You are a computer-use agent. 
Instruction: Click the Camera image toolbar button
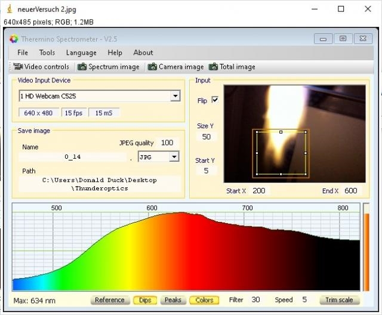[x=176, y=67]
